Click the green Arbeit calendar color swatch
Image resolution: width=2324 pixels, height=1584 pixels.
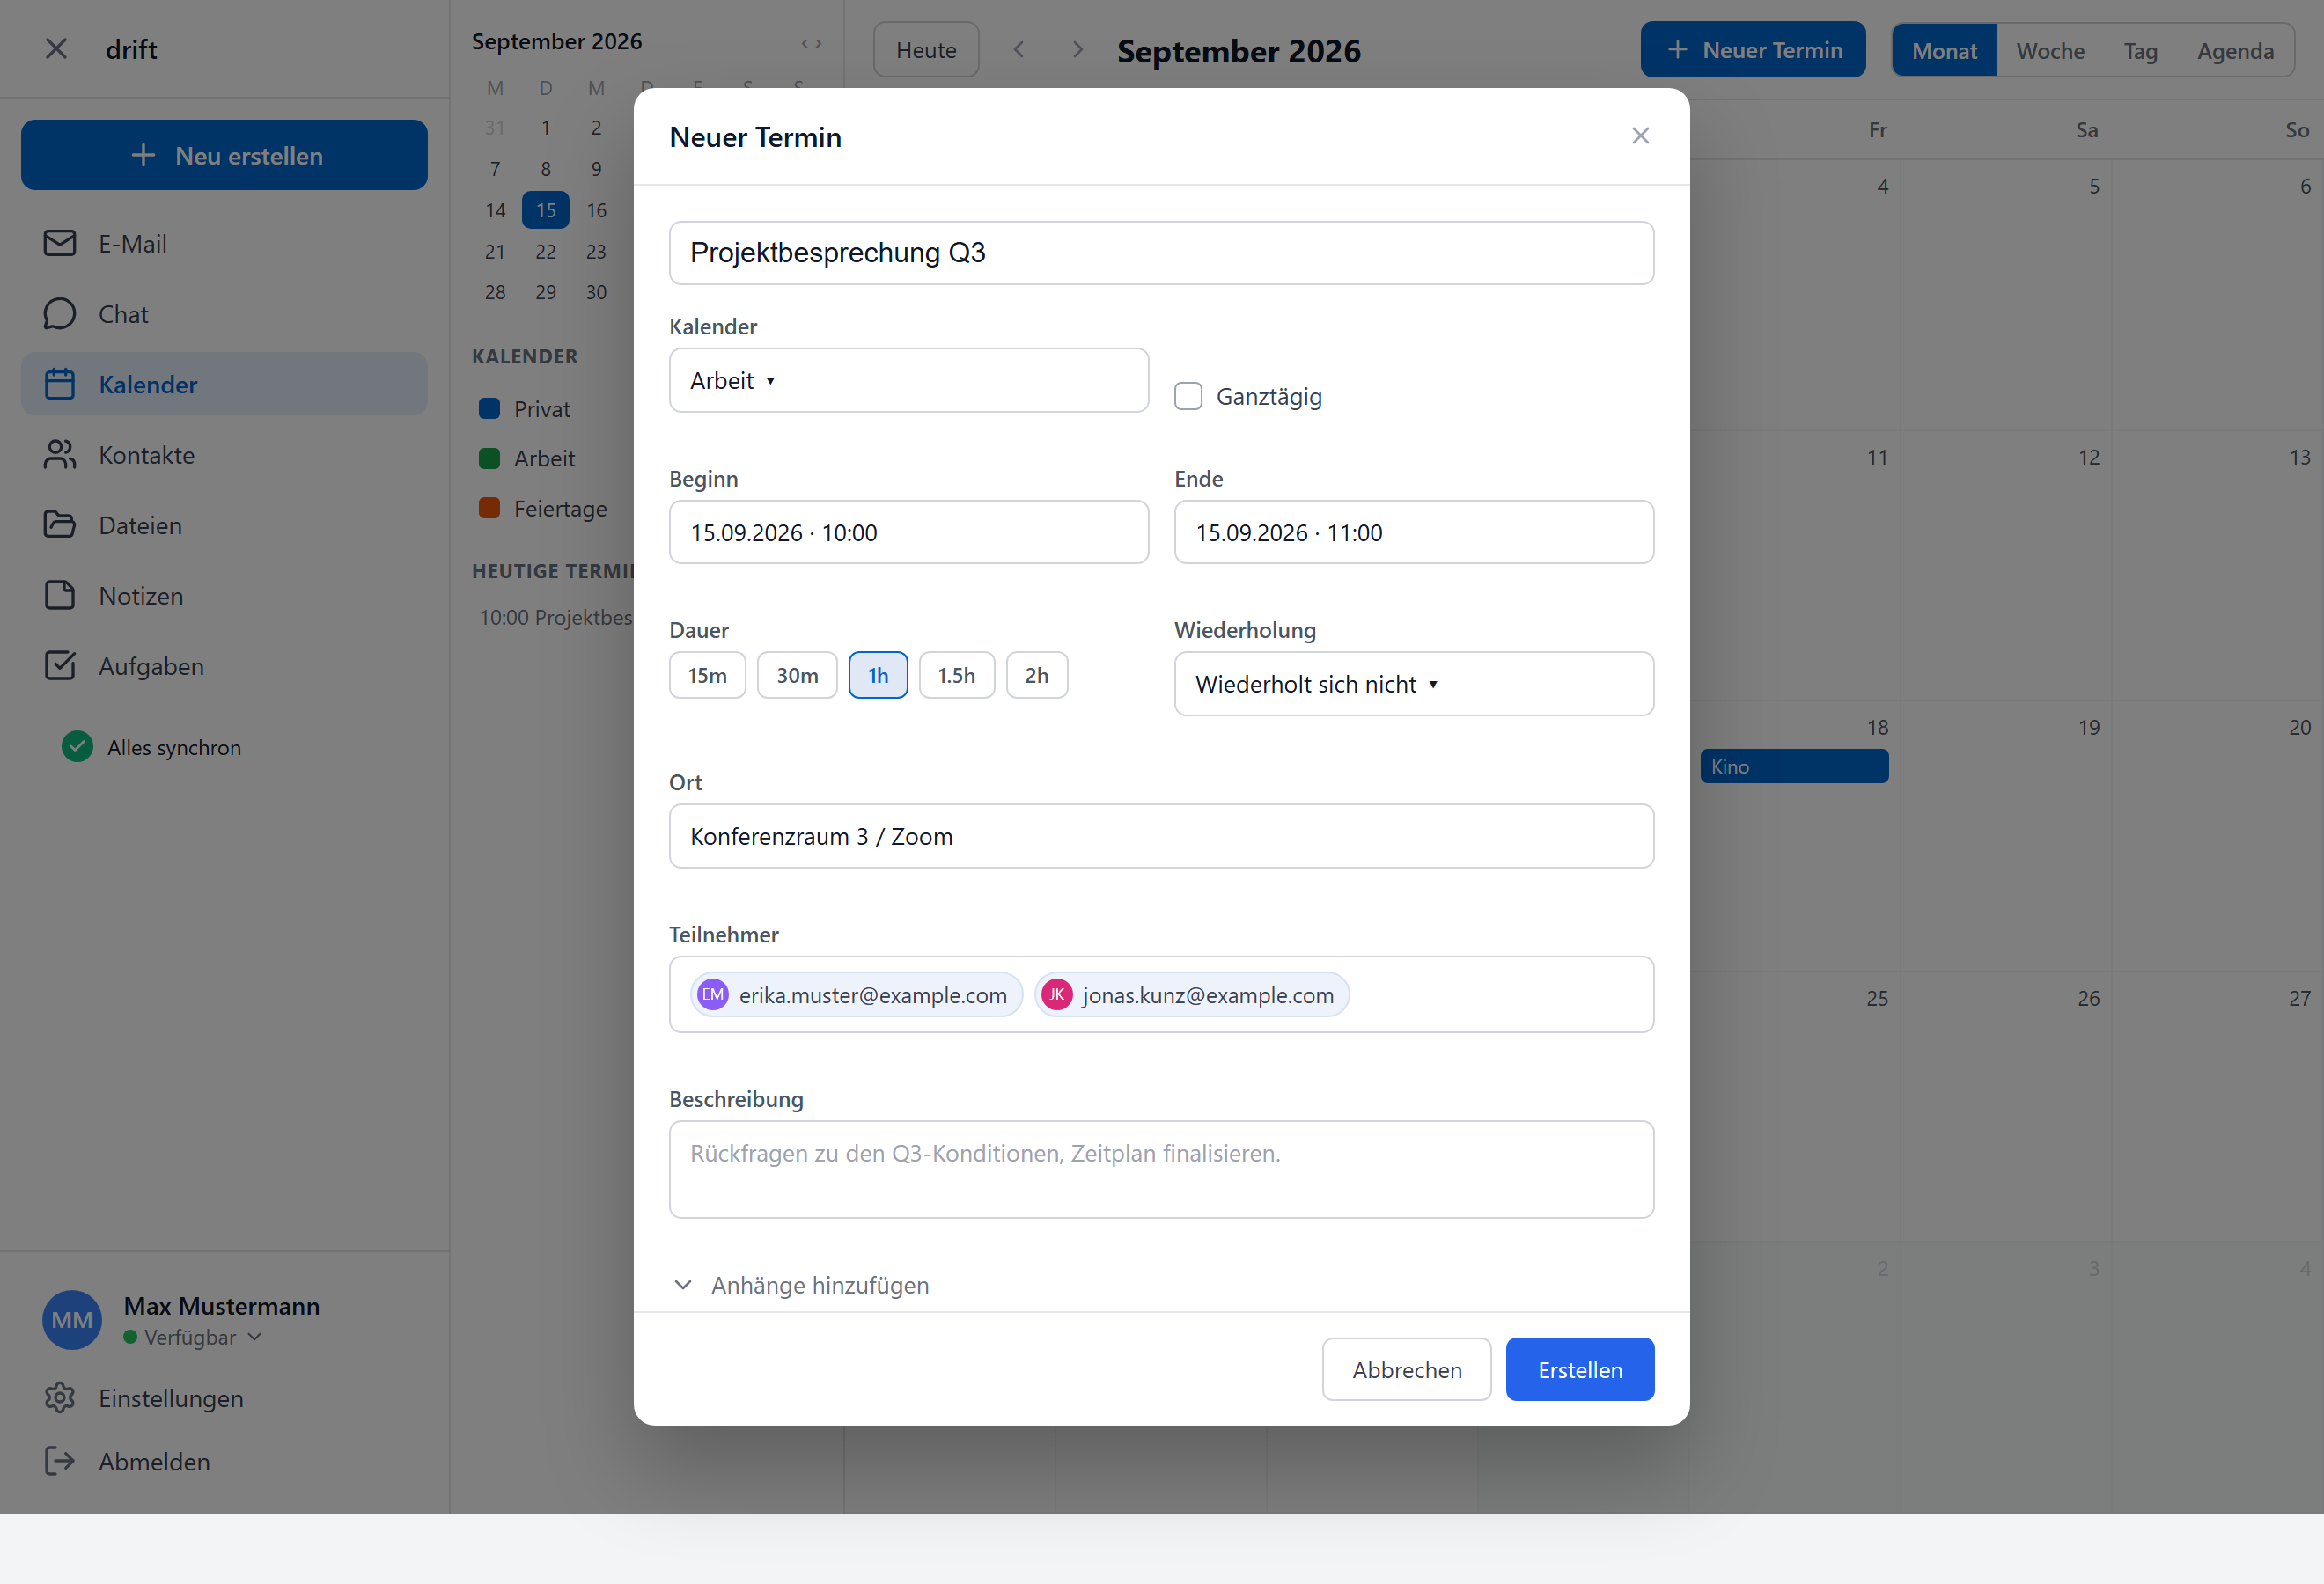click(489, 458)
